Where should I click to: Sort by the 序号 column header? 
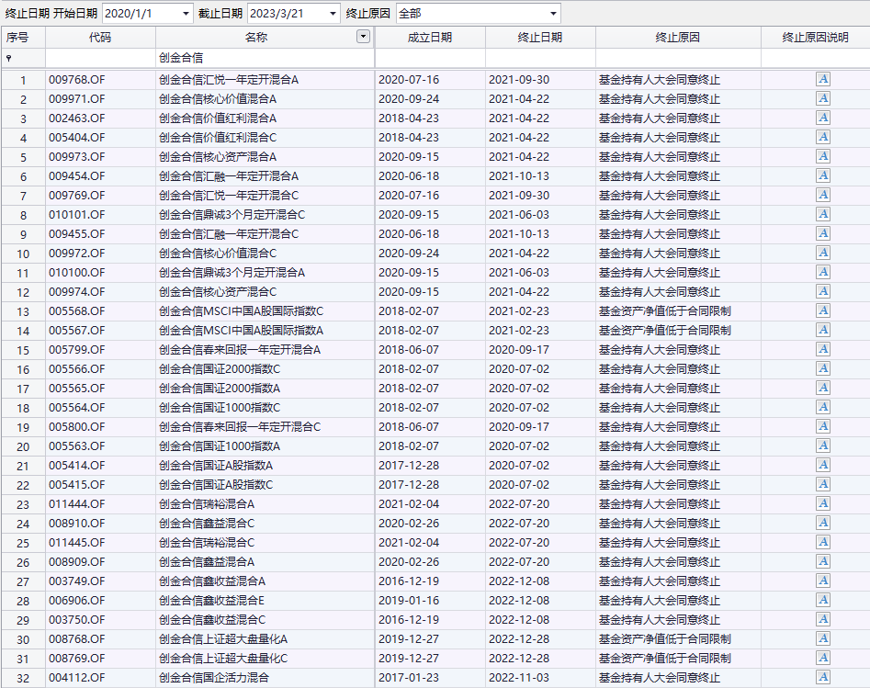pos(23,37)
